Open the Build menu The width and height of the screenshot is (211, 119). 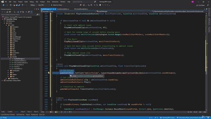pos(26,2)
